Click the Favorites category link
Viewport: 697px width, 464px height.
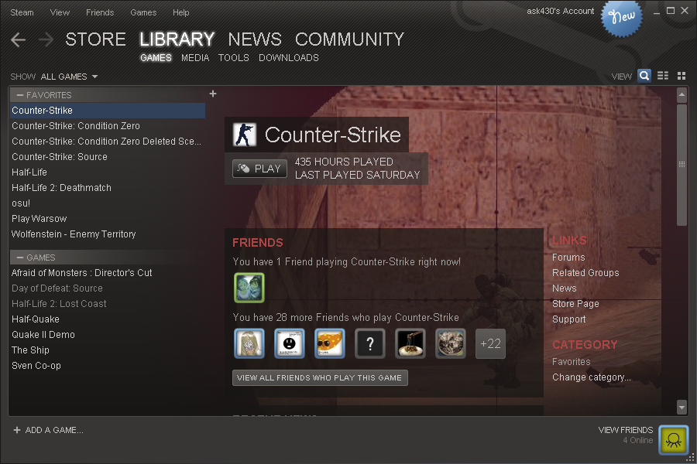coord(572,362)
